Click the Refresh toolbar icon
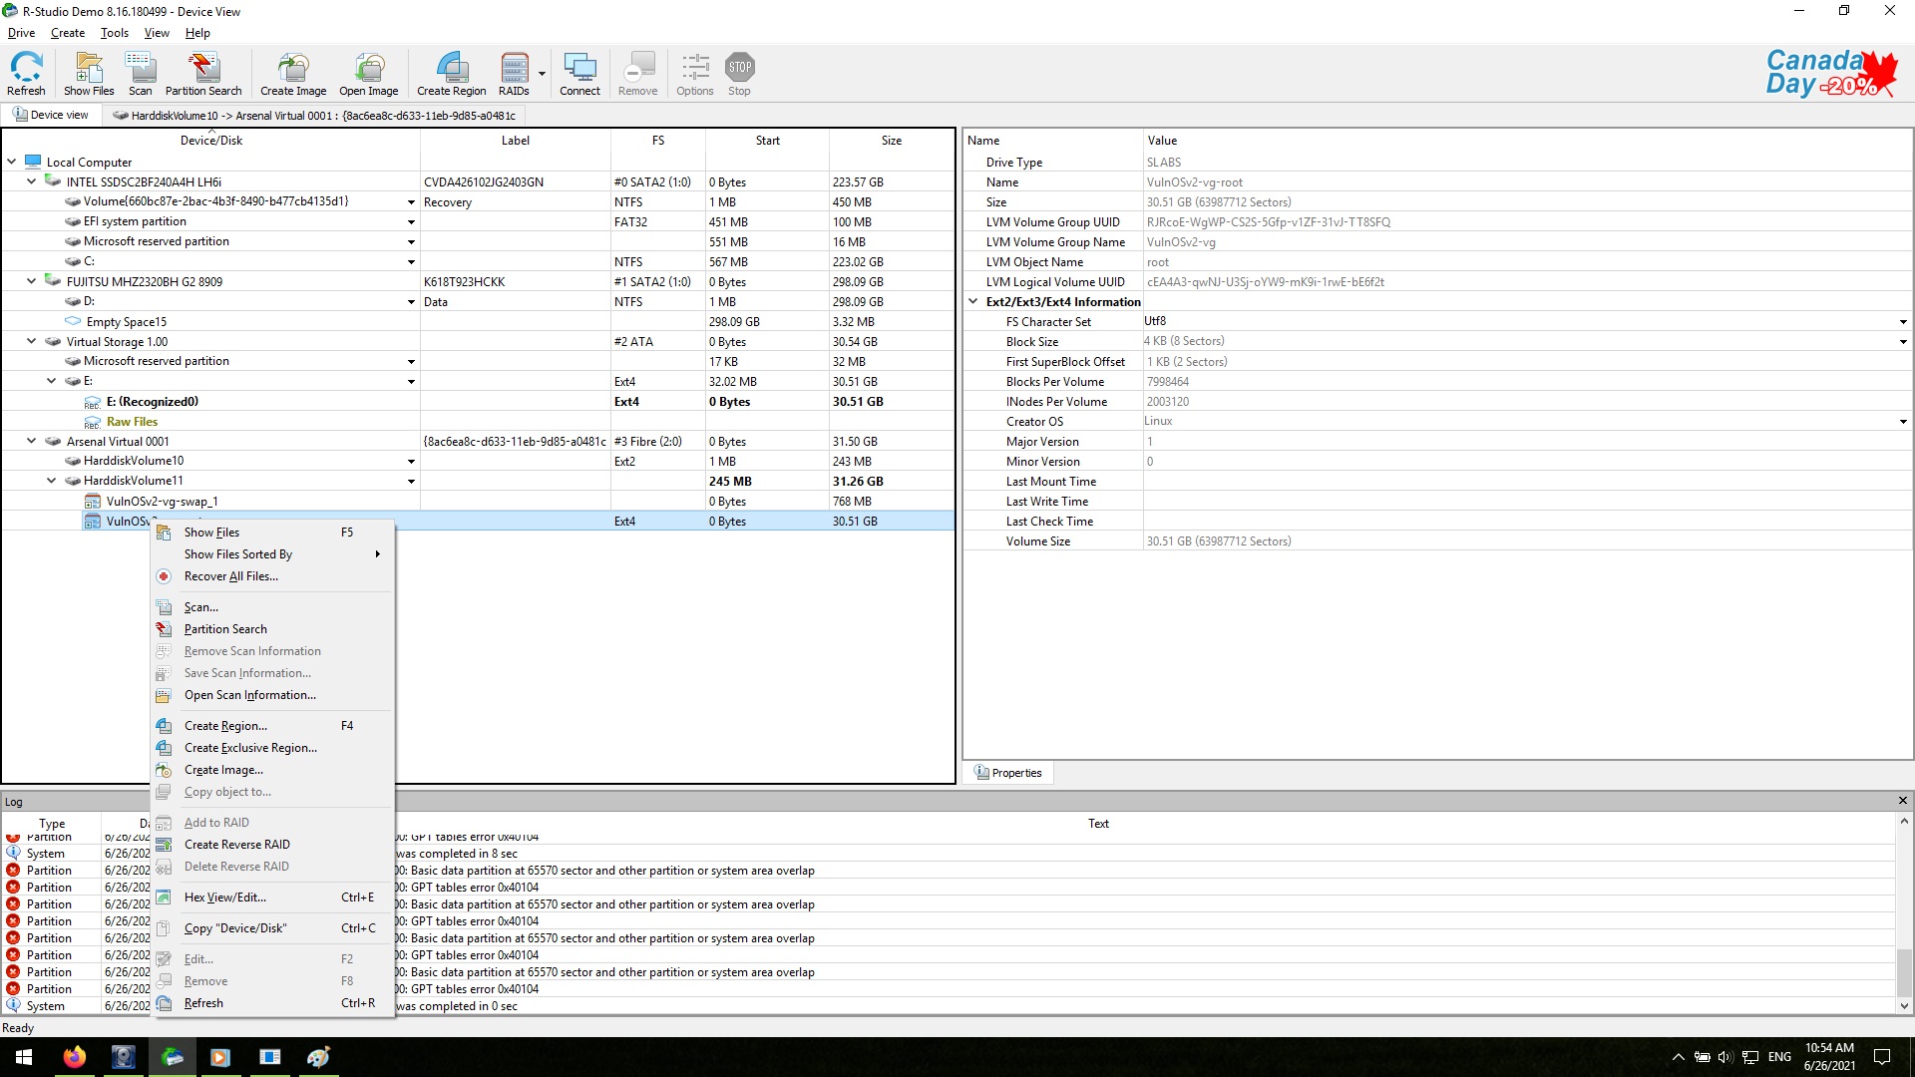Viewport: 1915px width, 1077px height. 26,75
